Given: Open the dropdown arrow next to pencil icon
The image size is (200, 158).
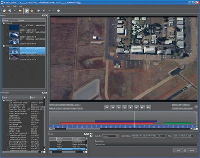Looking at the screenshot, I should tap(49, 11).
